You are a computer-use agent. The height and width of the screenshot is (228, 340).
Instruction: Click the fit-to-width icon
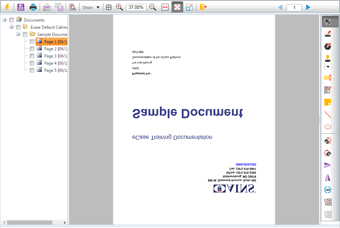(x=165, y=8)
